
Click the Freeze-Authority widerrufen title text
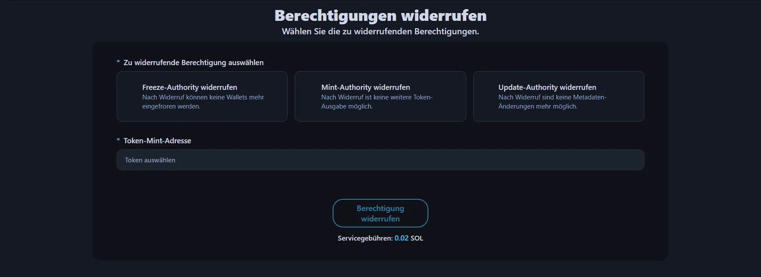pyautogui.click(x=189, y=87)
